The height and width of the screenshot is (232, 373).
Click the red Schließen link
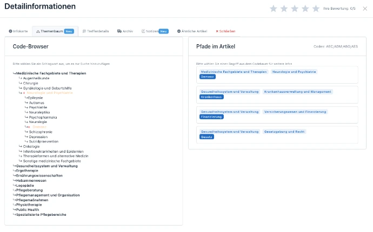[225, 31]
